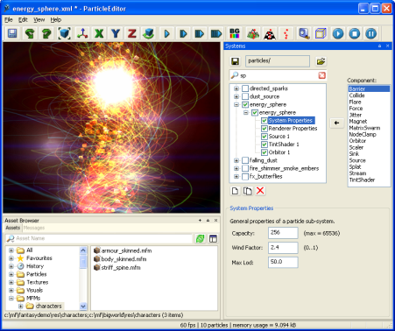Toggle Asset Browser list layout icon
The image size is (395, 331).
click(x=213, y=239)
